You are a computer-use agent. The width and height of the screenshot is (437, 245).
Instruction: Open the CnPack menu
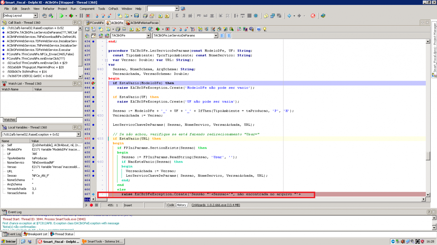coord(113,9)
